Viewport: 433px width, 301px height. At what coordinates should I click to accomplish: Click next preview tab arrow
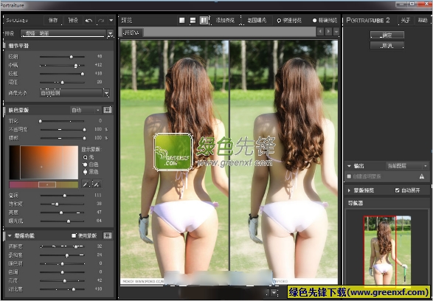point(328,31)
